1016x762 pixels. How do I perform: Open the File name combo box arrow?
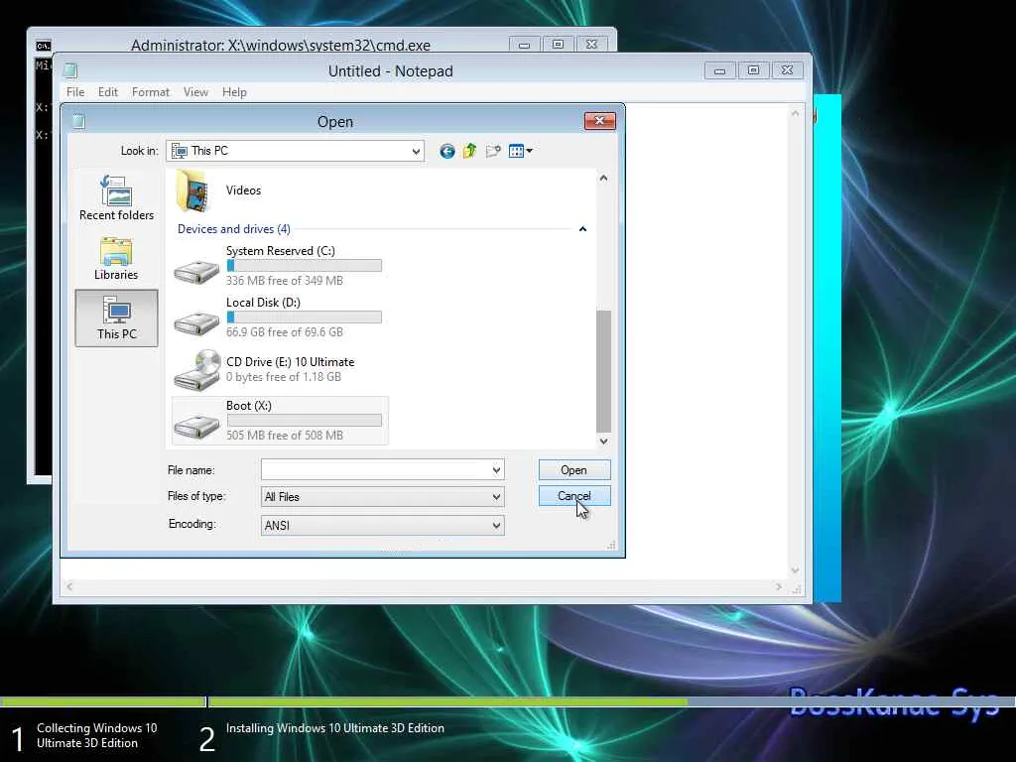(496, 469)
